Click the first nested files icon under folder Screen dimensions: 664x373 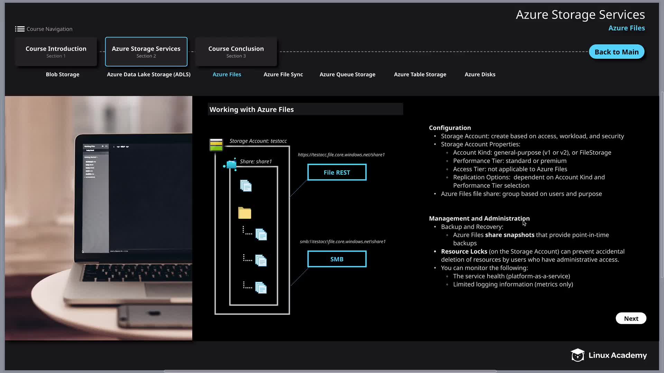[261, 235]
